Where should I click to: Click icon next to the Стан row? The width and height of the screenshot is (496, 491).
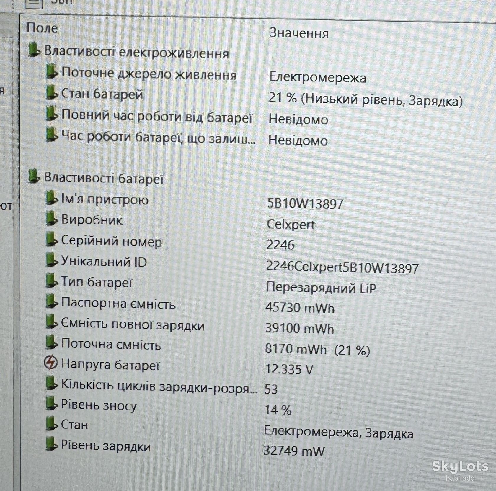[52, 424]
